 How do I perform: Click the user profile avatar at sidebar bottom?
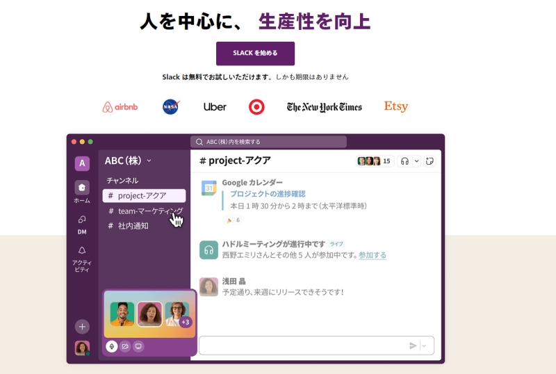tap(82, 348)
